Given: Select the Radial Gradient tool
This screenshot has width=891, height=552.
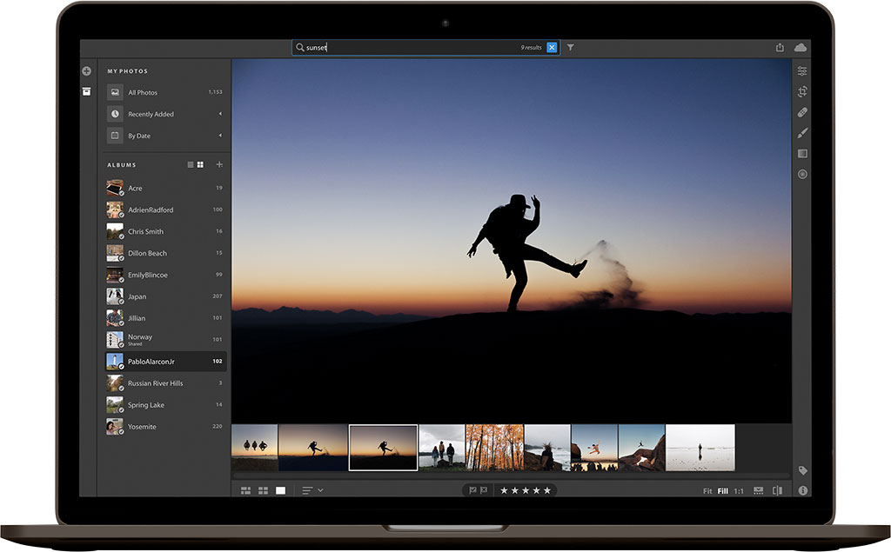Looking at the screenshot, I should [801, 175].
